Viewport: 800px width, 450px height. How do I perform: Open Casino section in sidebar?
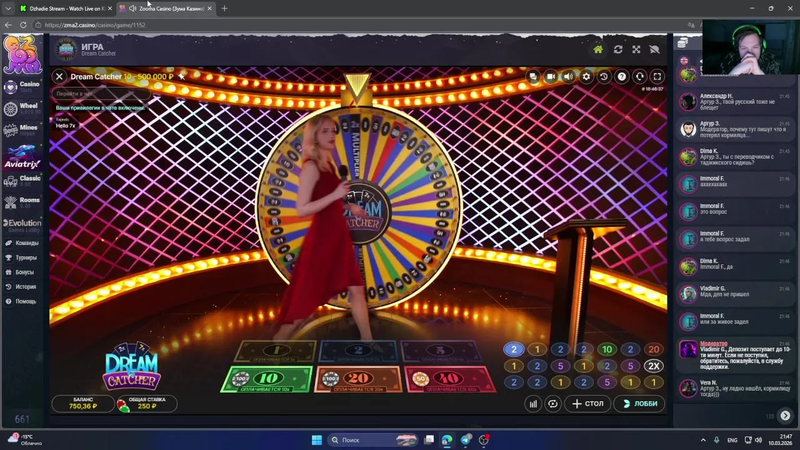22,87
